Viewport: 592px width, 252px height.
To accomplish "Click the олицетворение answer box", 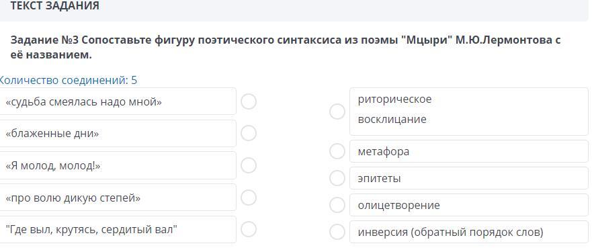I will tap(469, 205).
